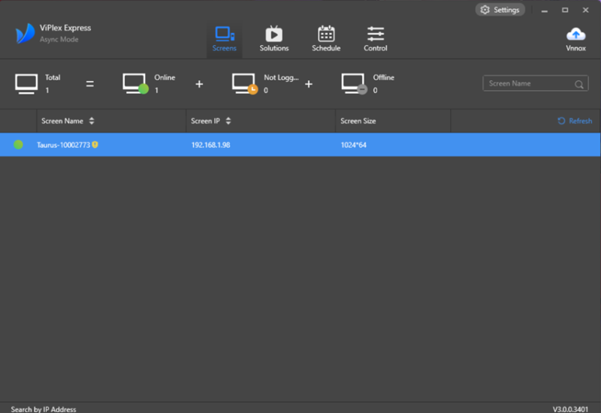Show Total screens monitor icon
The image size is (601, 413).
tap(26, 83)
